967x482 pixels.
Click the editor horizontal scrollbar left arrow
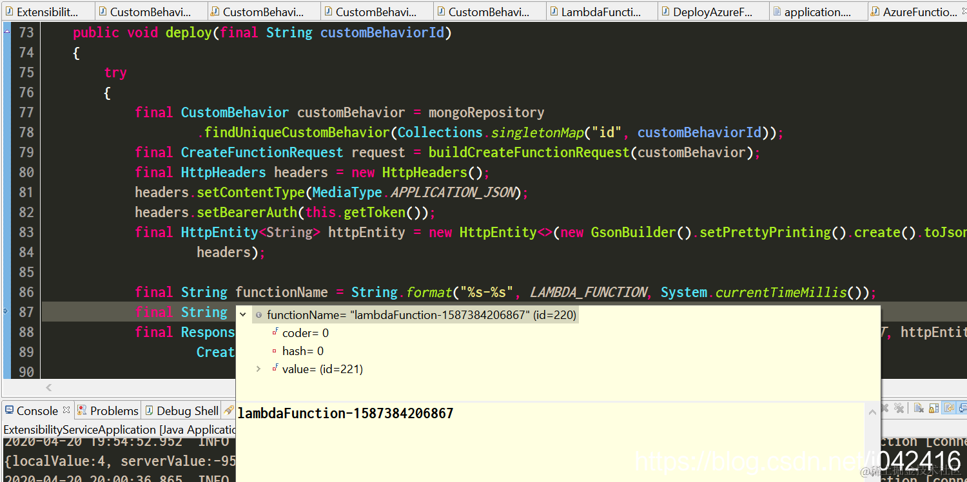pyautogui.click(x=49, y=387)
